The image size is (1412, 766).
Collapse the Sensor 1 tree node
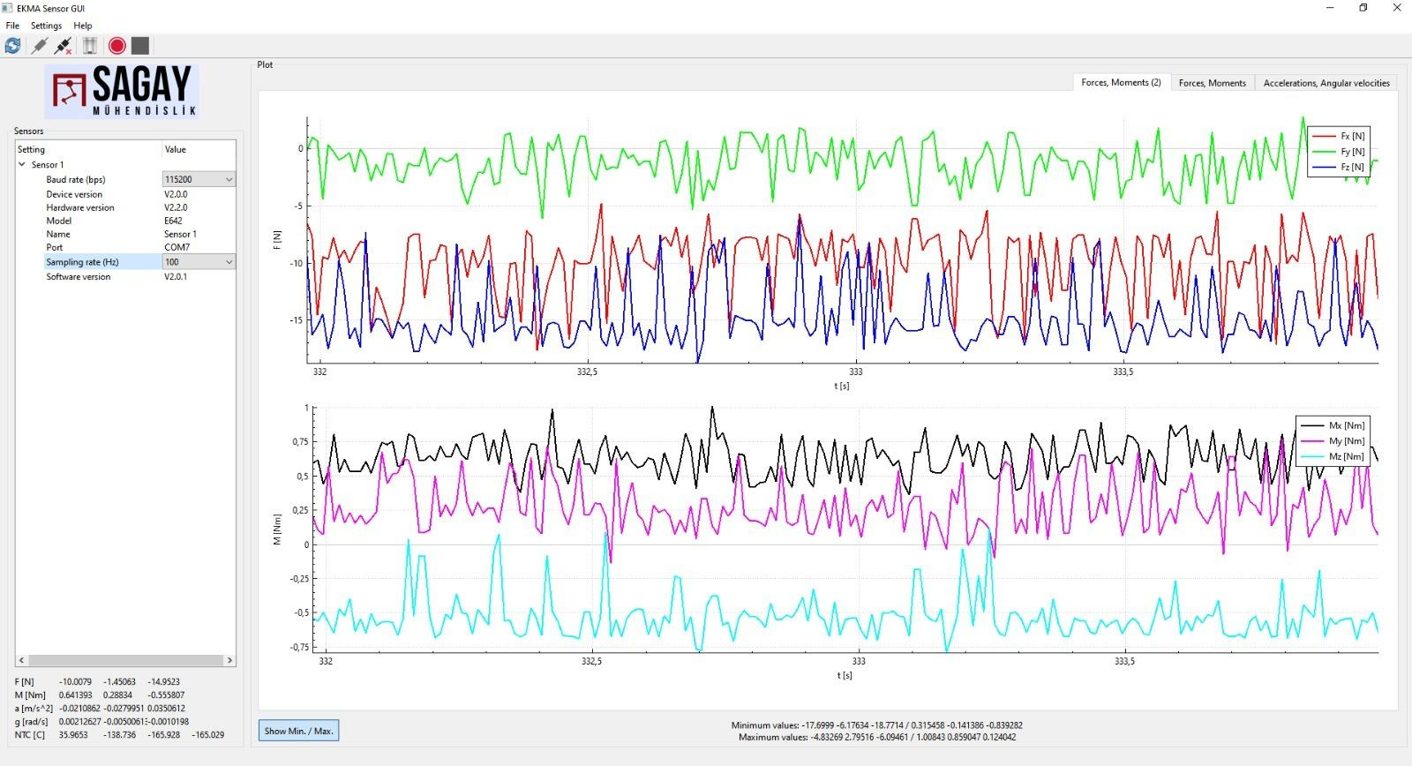[x=22, y=165]
